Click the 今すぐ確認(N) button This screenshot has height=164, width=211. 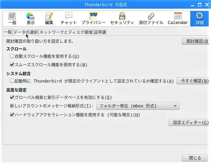coord(193,81)
